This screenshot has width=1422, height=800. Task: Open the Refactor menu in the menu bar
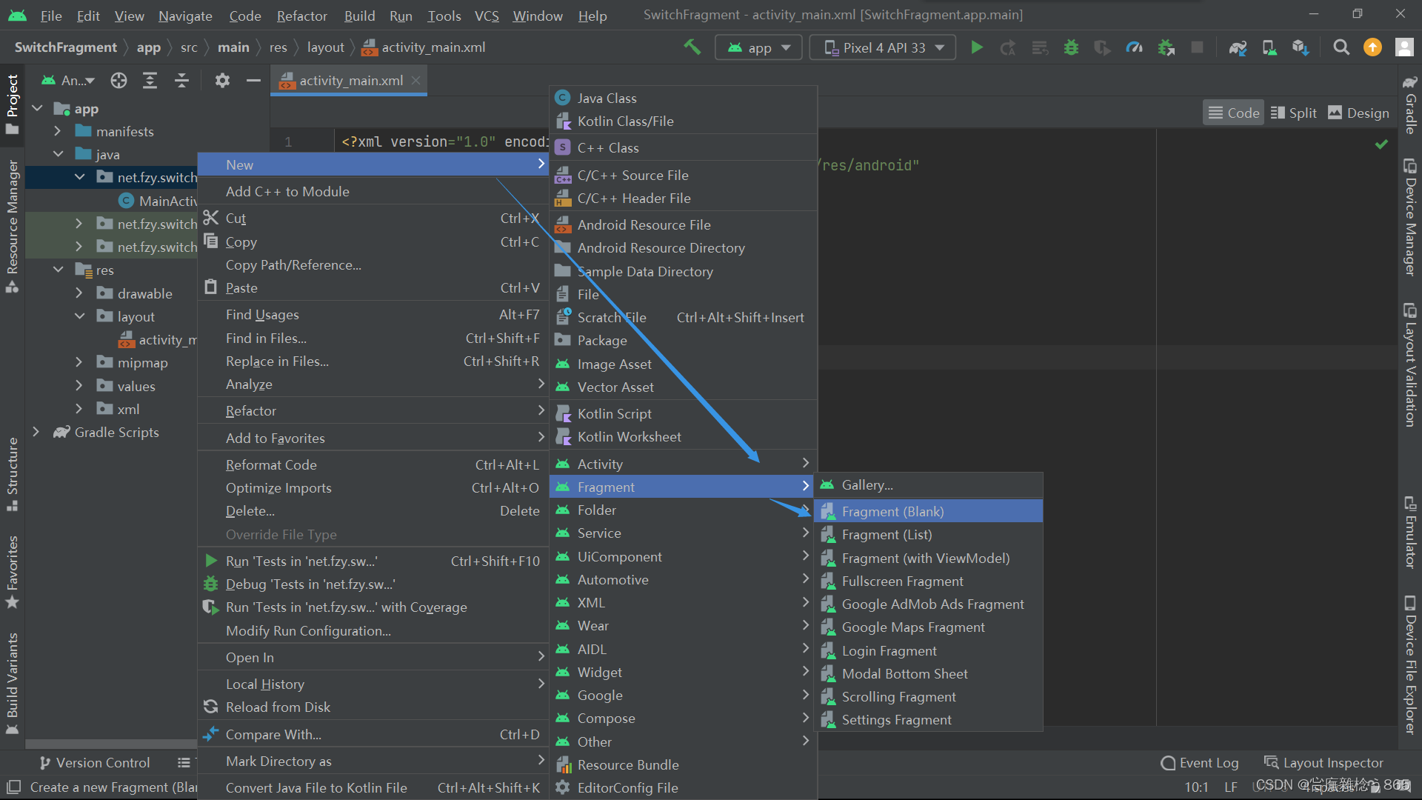[301, 16]
